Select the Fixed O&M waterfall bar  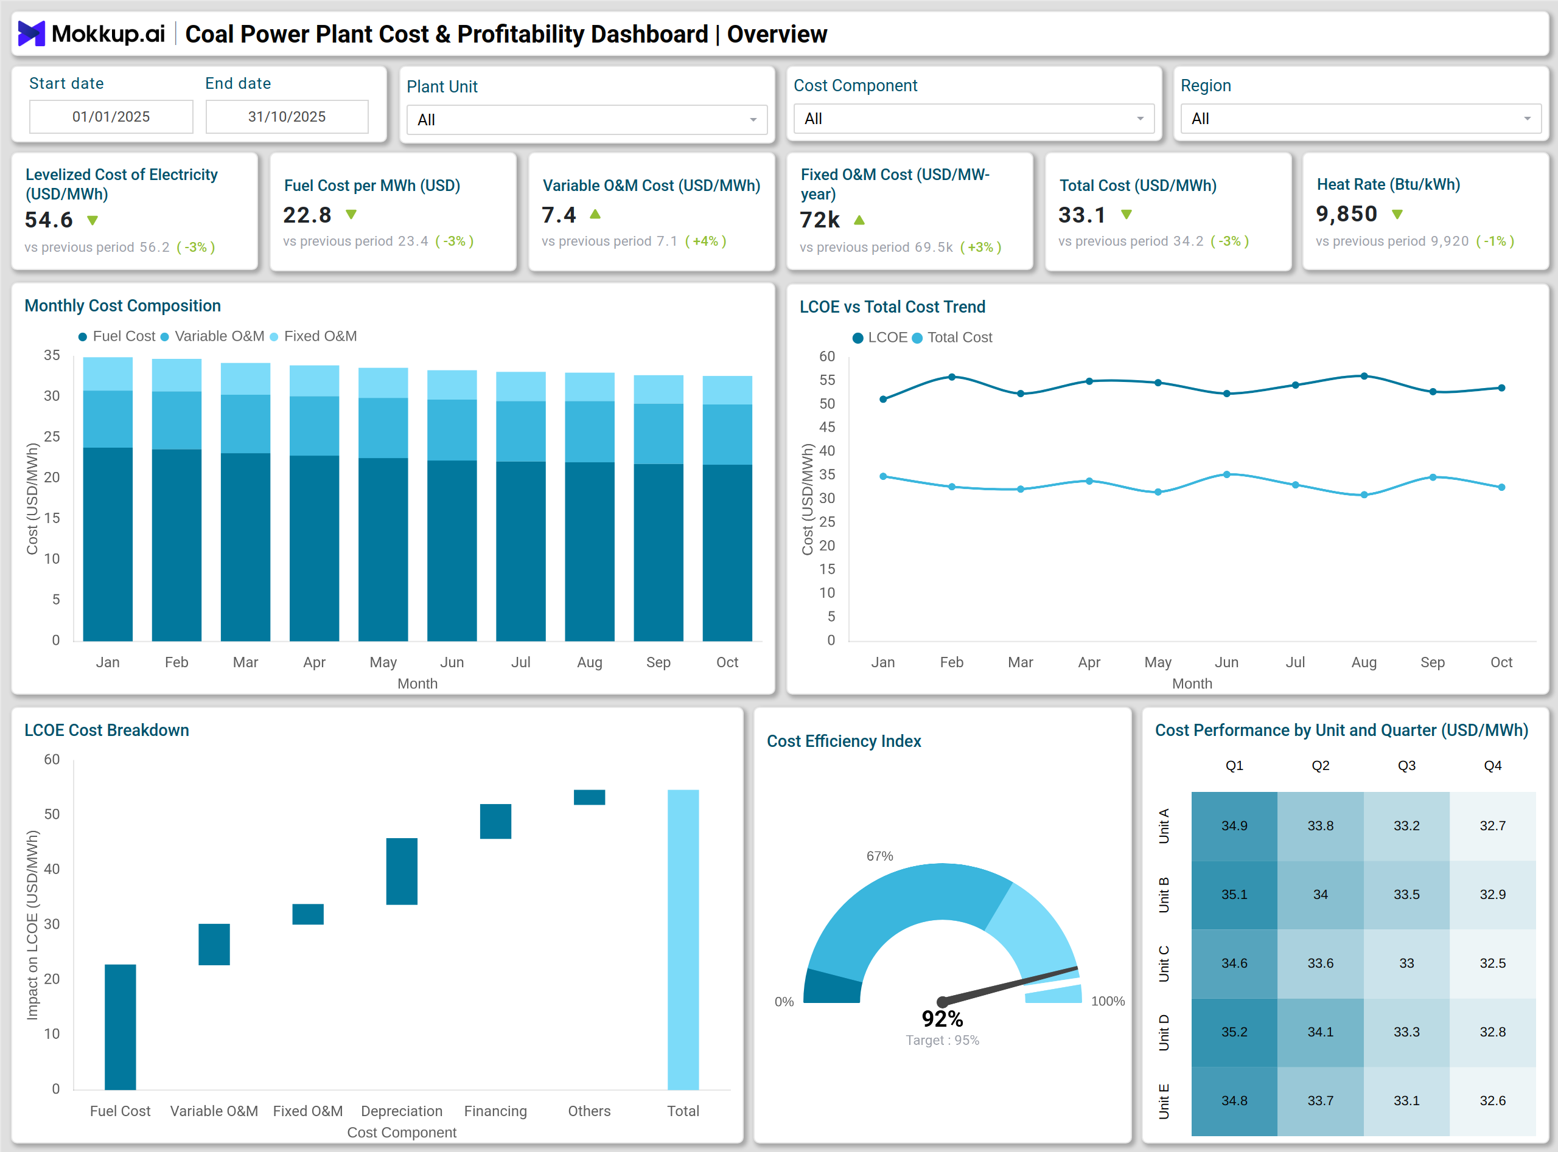308,914
